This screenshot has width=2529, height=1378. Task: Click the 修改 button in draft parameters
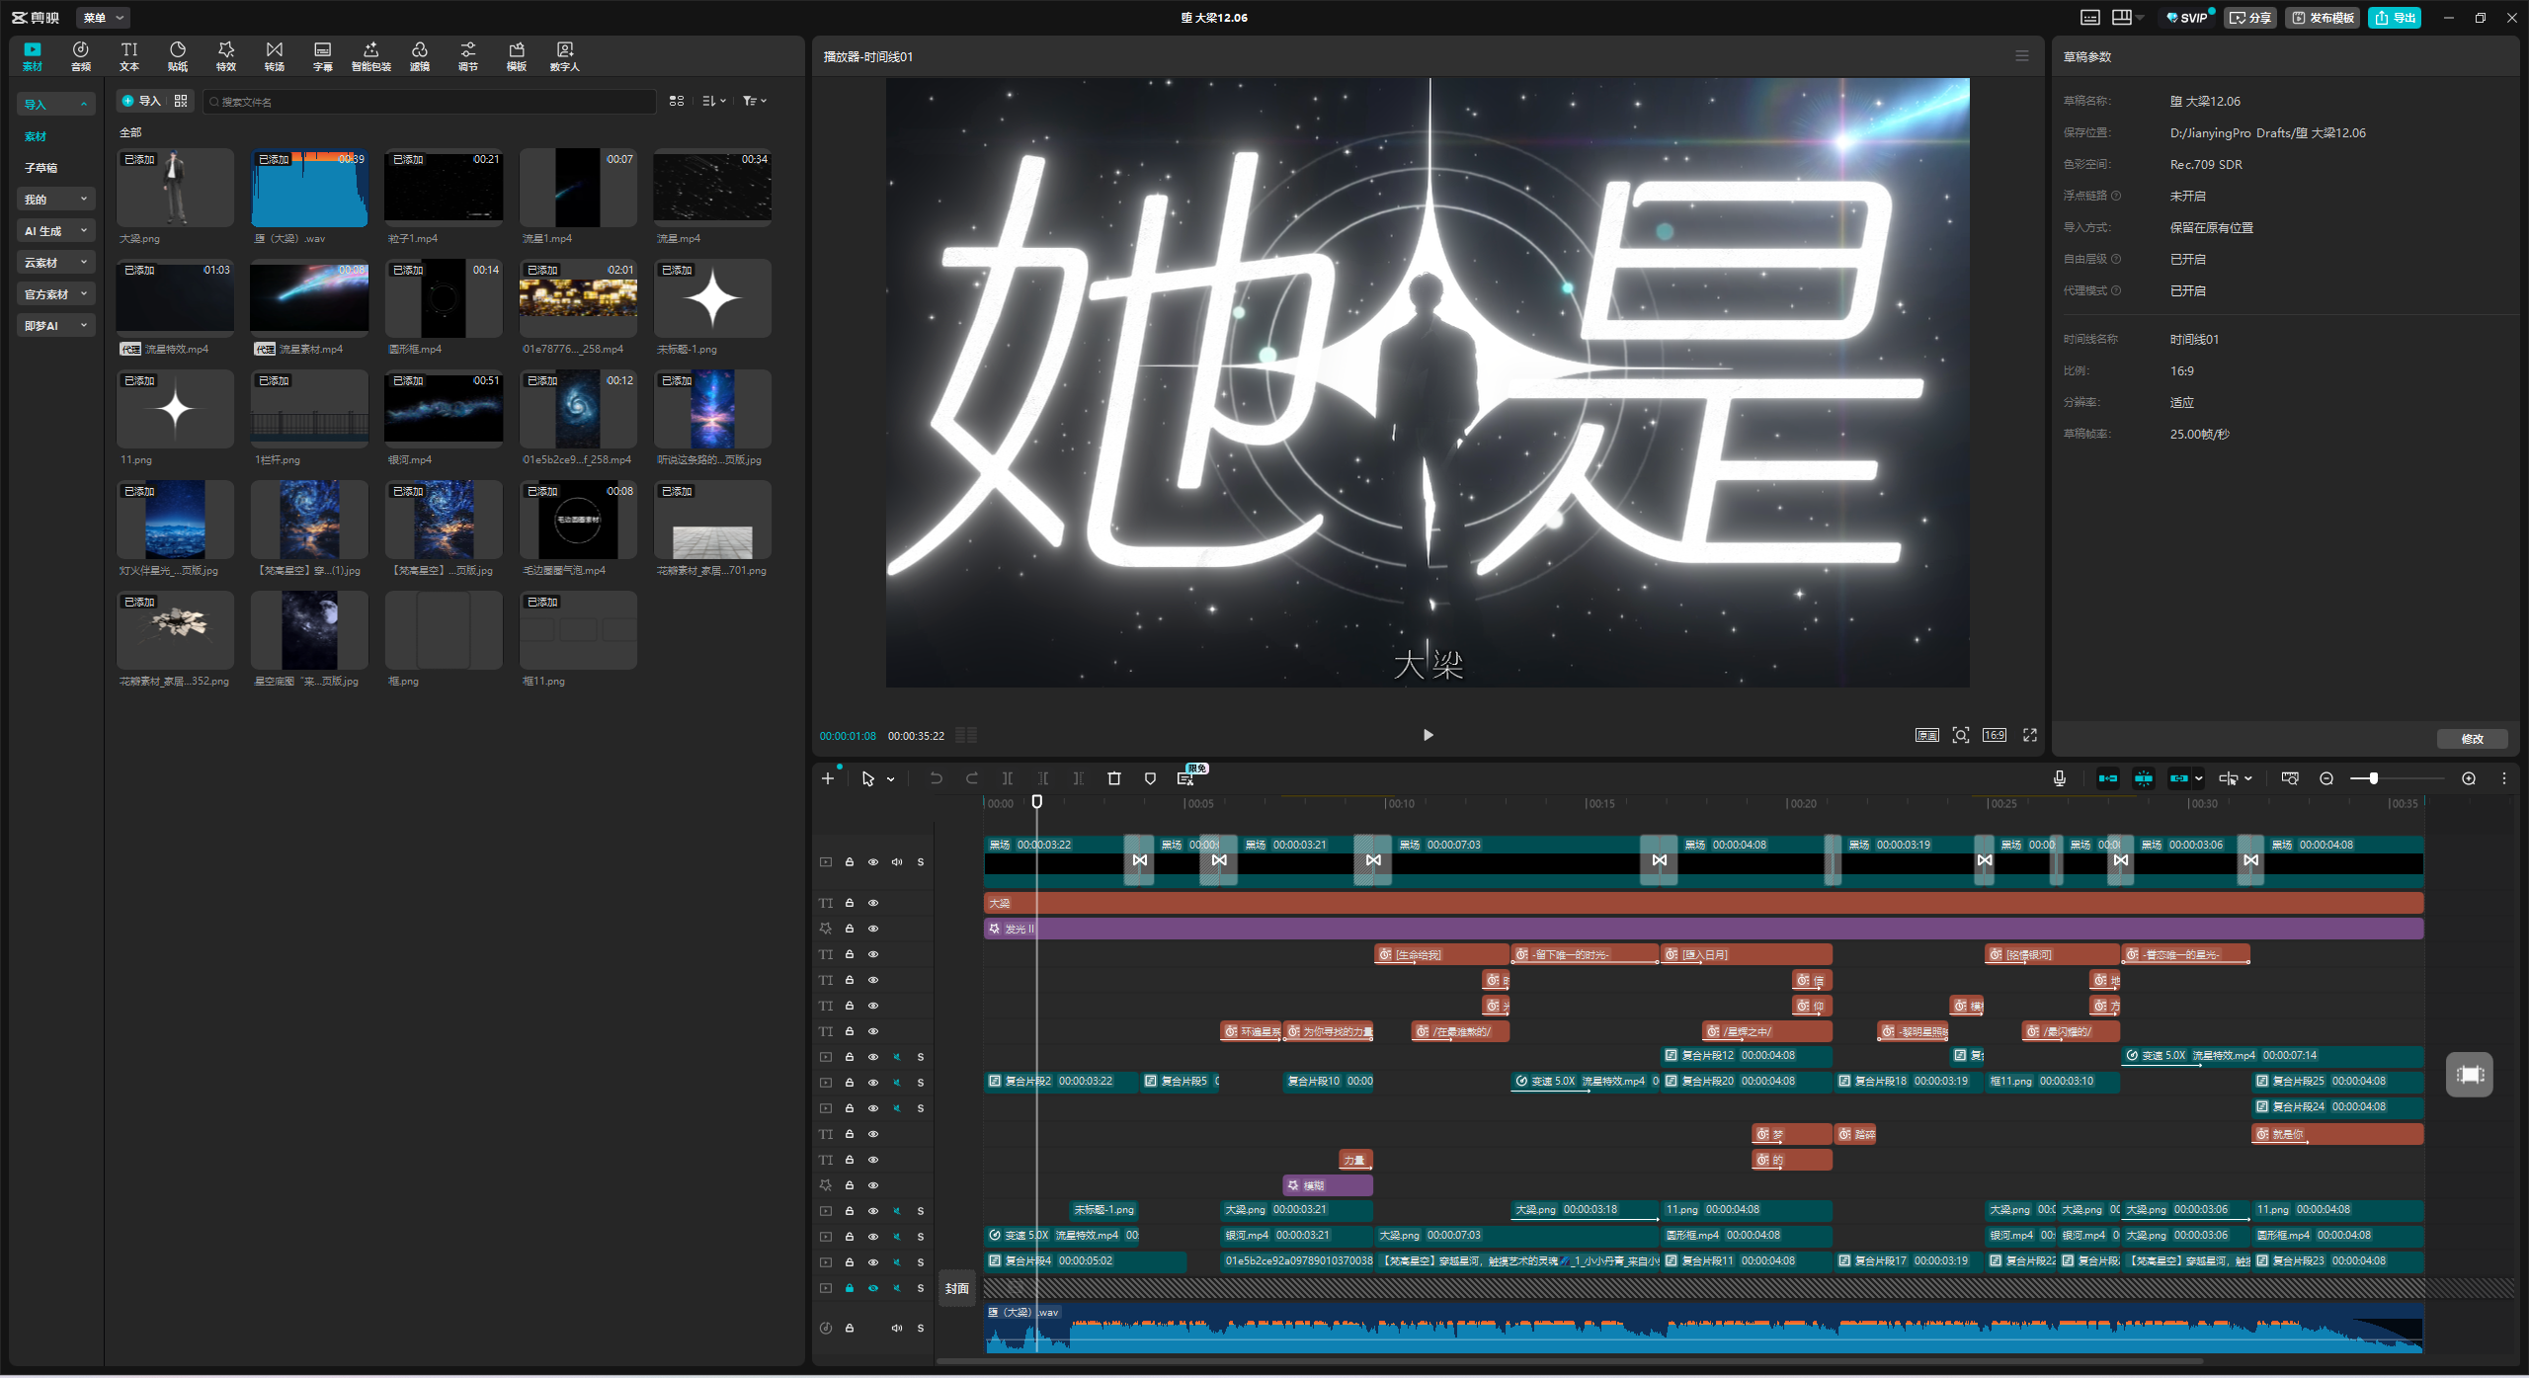pyautogui.click(x=2472, y=739)
